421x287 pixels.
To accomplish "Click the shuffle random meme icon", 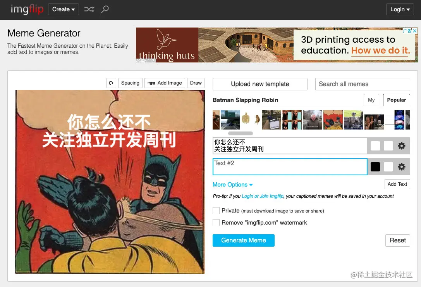I will click(x=89, y=9).
